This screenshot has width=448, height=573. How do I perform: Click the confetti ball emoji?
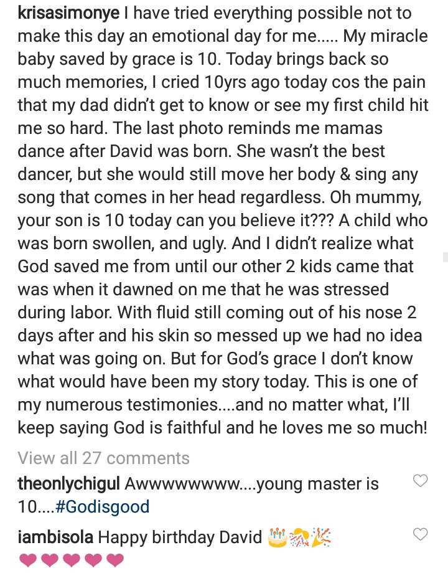click(x=299, y=537)
